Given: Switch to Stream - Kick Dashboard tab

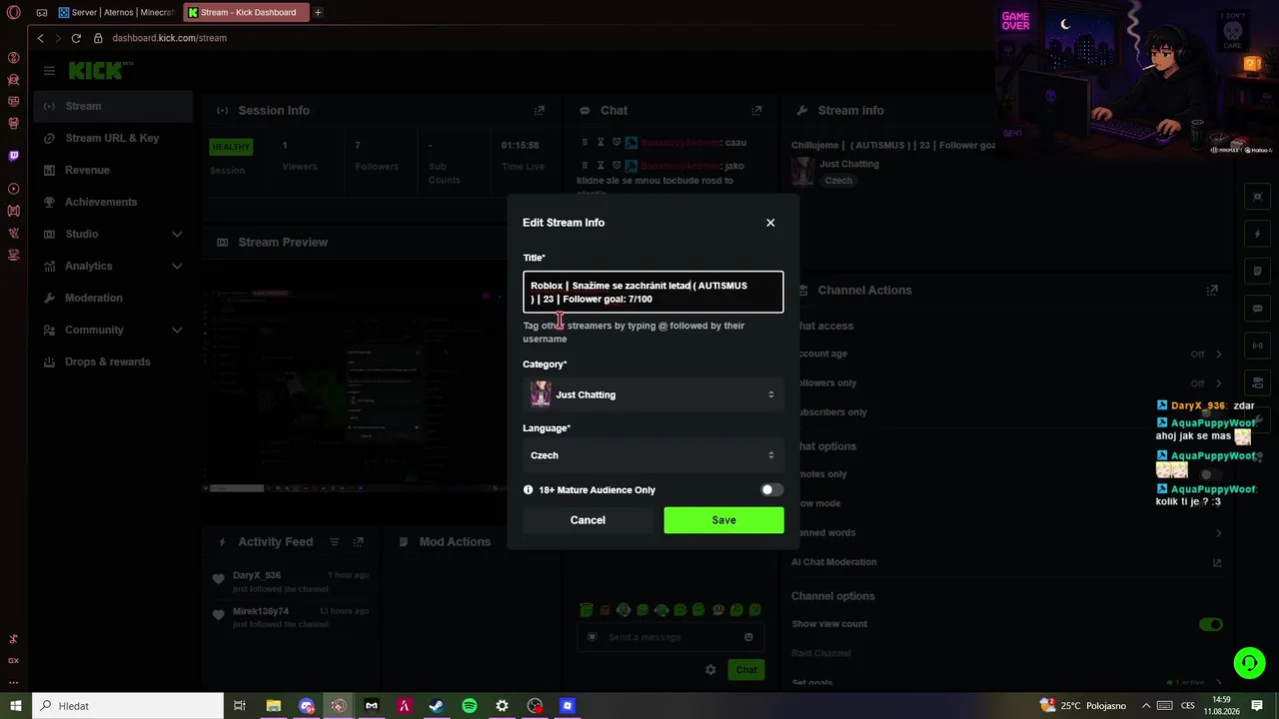Looking at the screenshot, I should coord(247,13).
